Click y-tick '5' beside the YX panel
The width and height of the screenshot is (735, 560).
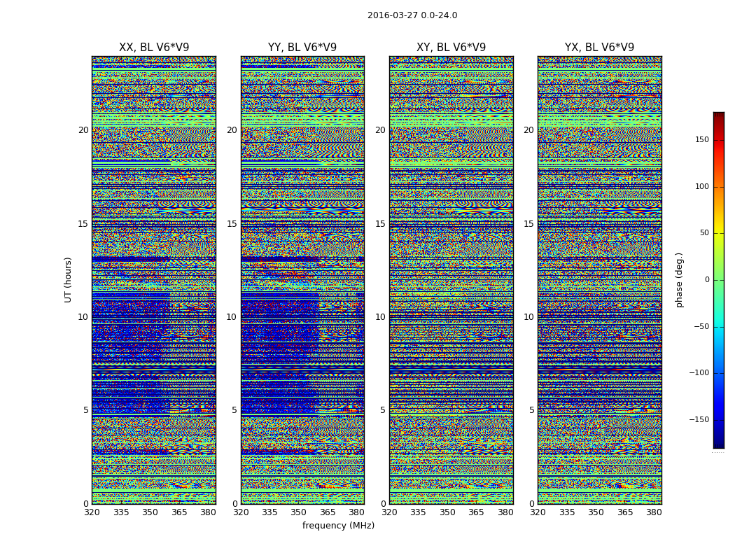pyautogui.click(x=531, y=410)
